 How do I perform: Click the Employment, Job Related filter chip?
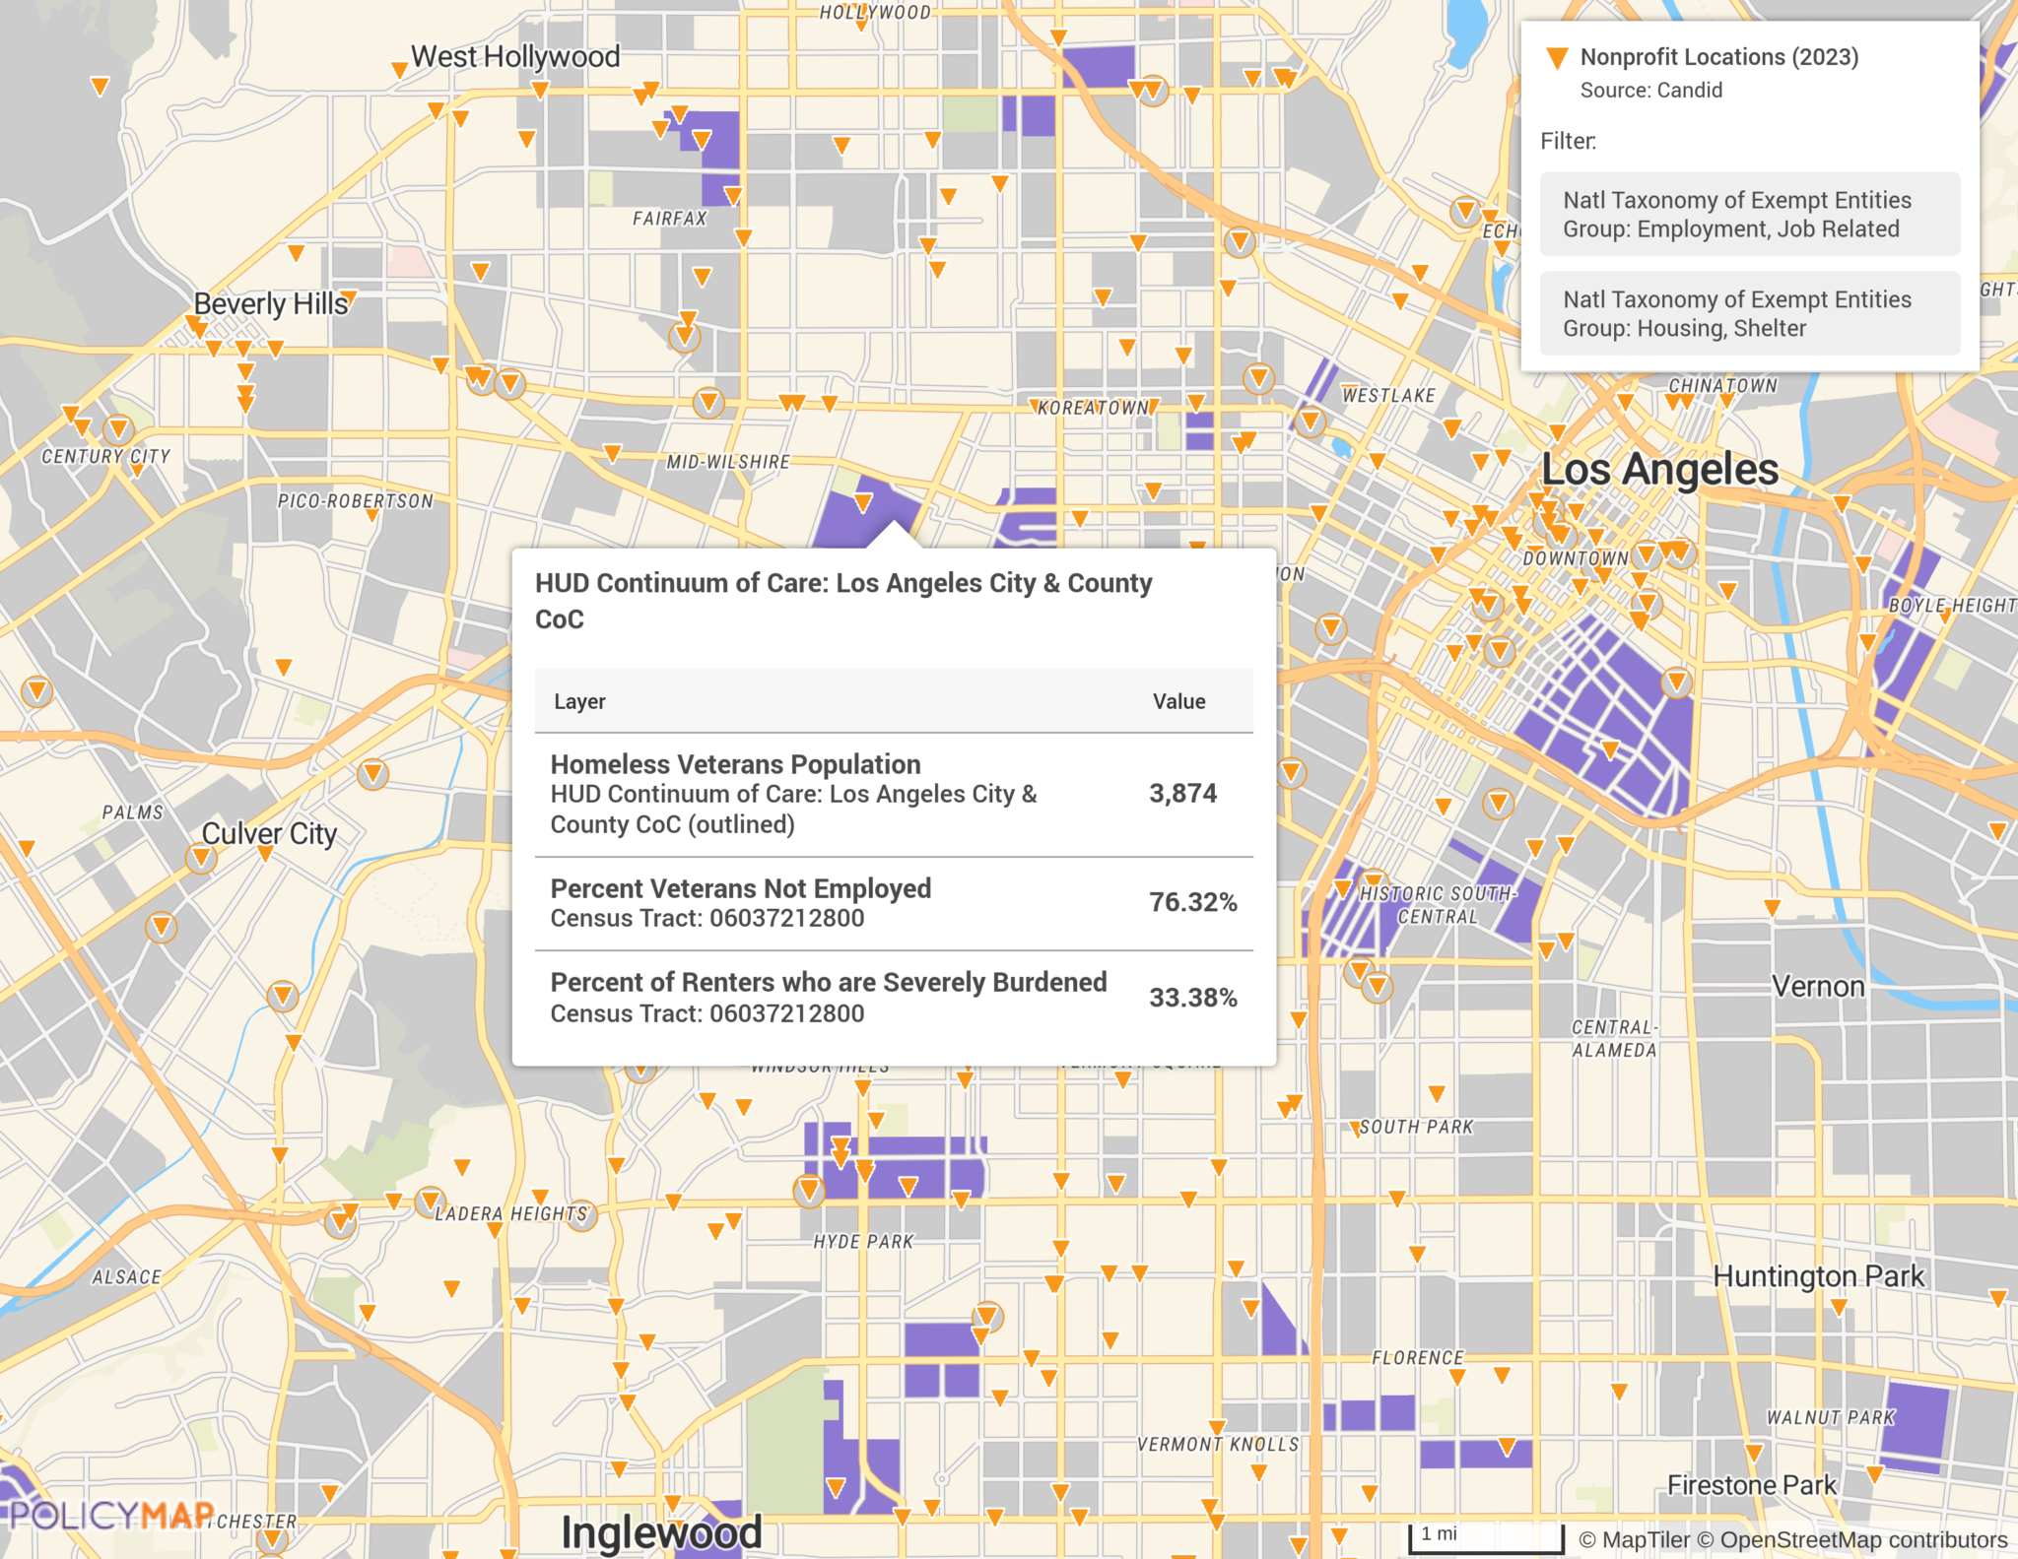click(1750, 215)
